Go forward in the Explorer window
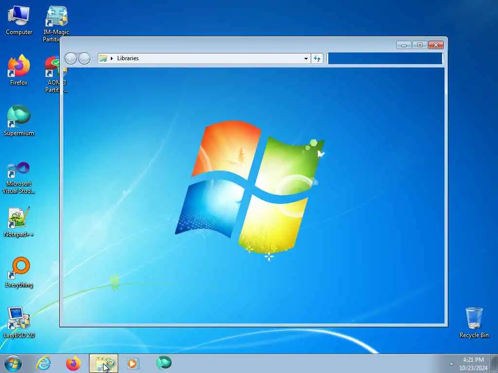The height and width of the screenshot is (373, 498). point(84,58)
